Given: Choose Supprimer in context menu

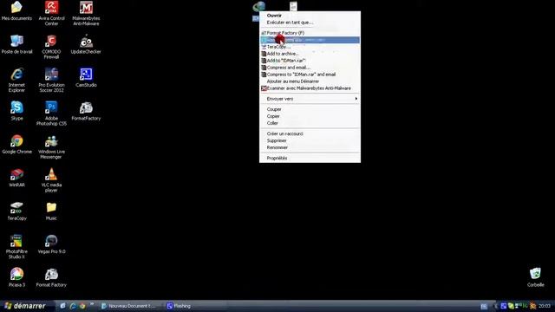Looking at the screenshot, I should pos(310,140).
